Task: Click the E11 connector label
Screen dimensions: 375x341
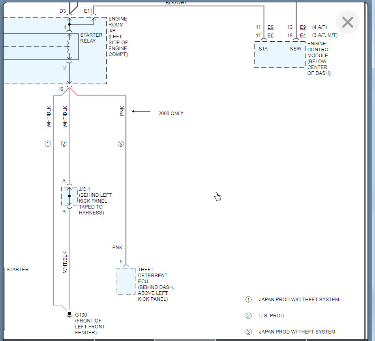Action: (88, 11)
